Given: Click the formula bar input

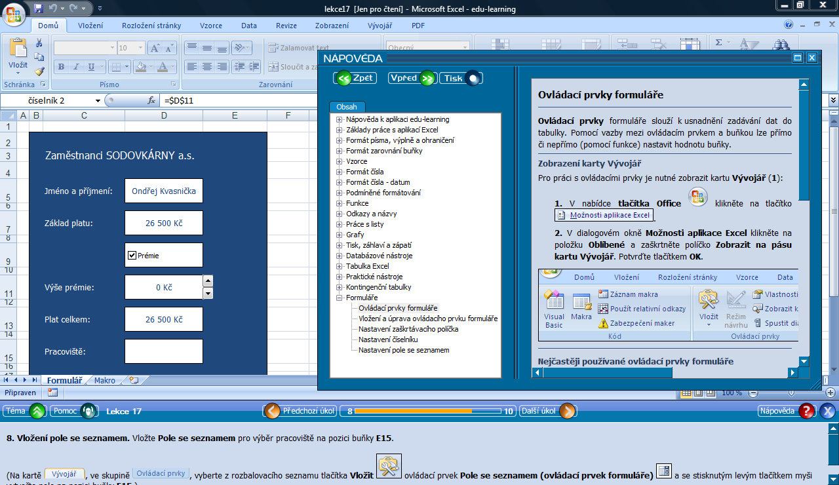Looking at the screenshot, I should click(x=493, y=100).
